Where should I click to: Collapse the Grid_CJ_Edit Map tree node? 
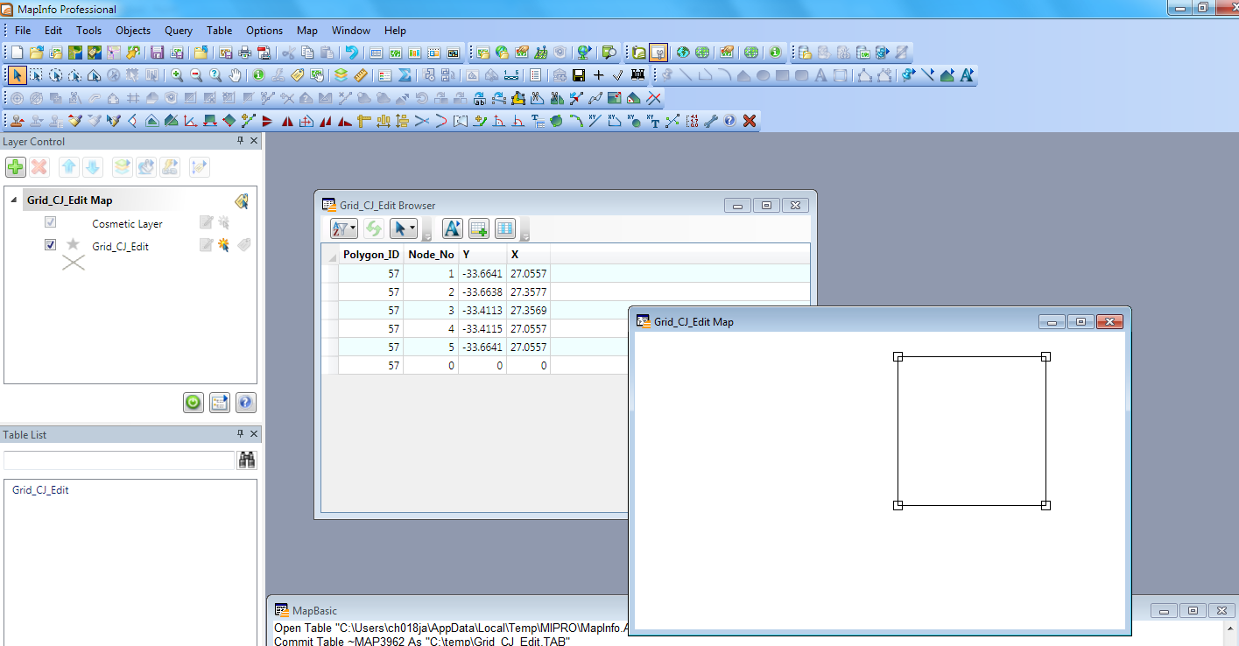point(14,200)
